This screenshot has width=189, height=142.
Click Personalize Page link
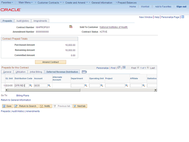point(170,17)
